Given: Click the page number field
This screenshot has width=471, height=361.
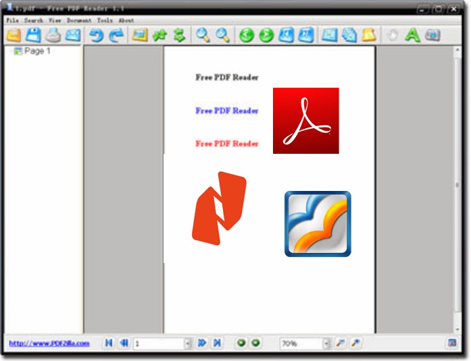Looking at the screenshot, I should pos(159,343).
